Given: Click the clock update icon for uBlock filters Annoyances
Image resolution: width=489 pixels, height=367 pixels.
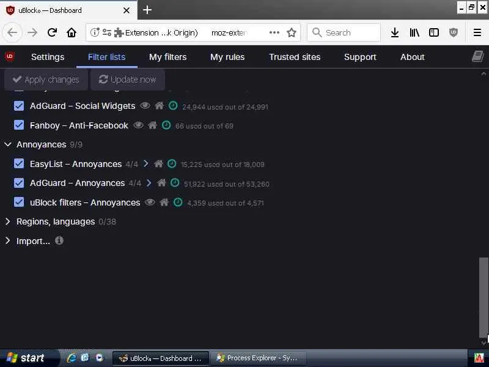Looking at the screenshot, I should (178, 202).
